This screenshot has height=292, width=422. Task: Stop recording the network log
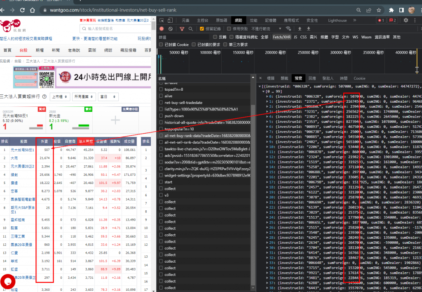162,28
